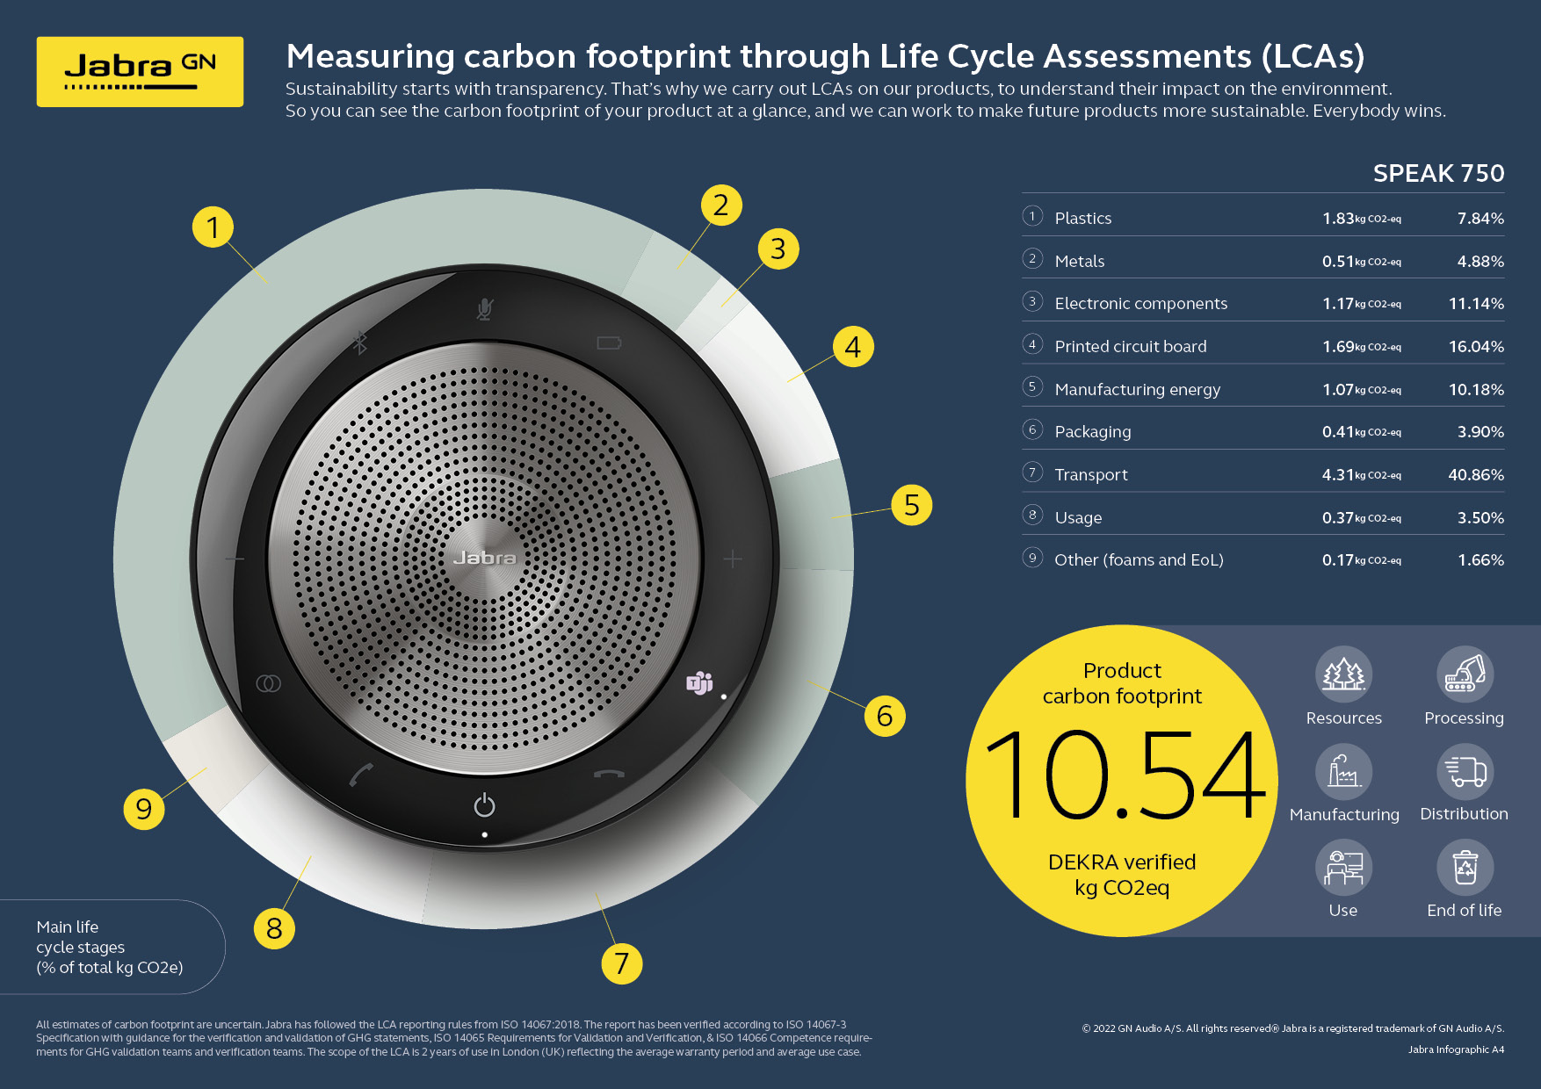Click the Metals row label
The height and width of the screenshot is (1089, 1541).
(1080, 261)
